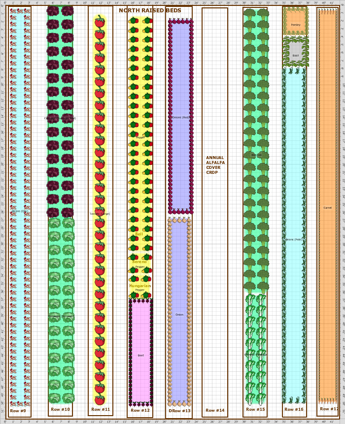Select the Parsley planting block

coord(296,24)
